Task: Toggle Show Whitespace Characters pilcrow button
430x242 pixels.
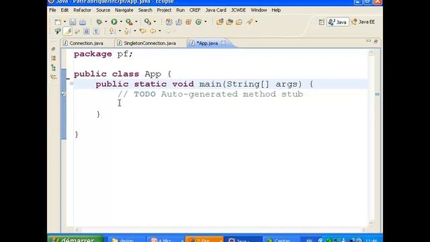Action: point(96,32)
